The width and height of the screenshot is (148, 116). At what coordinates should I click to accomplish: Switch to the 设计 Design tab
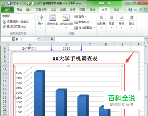click(x=93, y=10)
